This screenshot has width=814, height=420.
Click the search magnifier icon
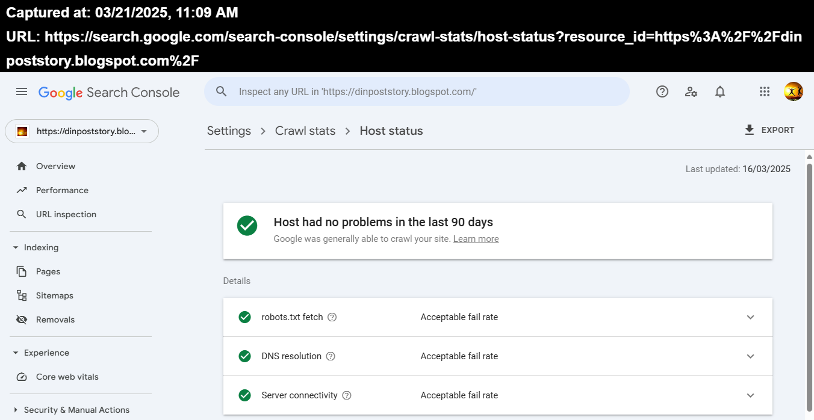[222, 91]
